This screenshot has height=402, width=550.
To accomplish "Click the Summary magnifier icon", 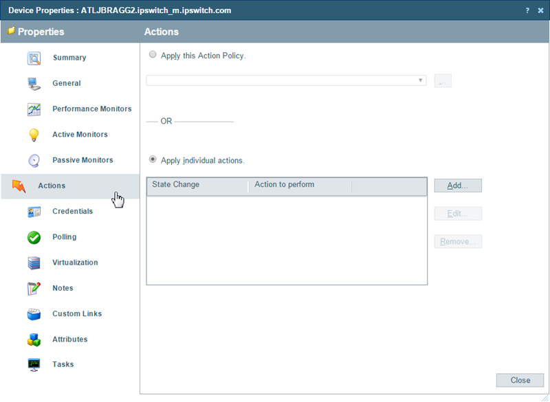I will click(34, 58).
